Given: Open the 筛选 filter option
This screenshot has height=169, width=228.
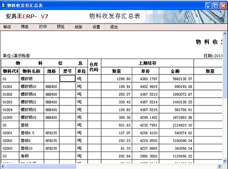Looking at the screenshot, I should [x=25, y=27].
